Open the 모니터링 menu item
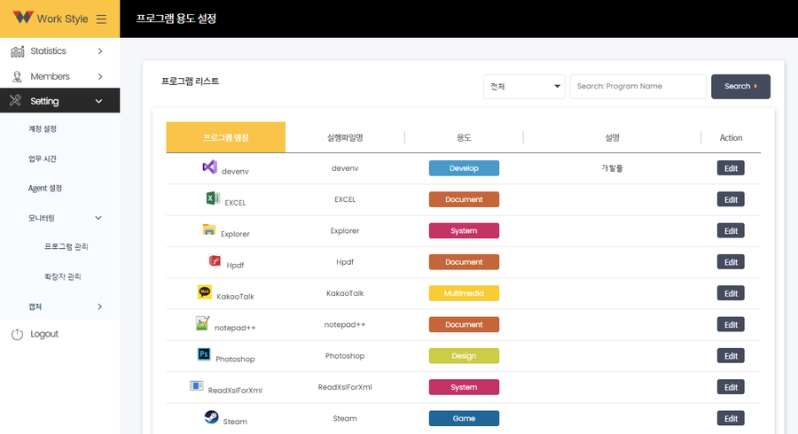798x434 pixels. 41,218
